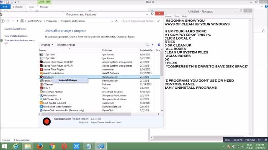Launch Internet Explorer from the taskbar
268x150 pixels.
[x=15, y=146]
